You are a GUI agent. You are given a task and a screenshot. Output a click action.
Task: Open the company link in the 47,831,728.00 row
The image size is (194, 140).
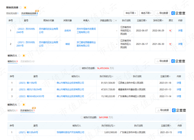[x=70, y=89]
